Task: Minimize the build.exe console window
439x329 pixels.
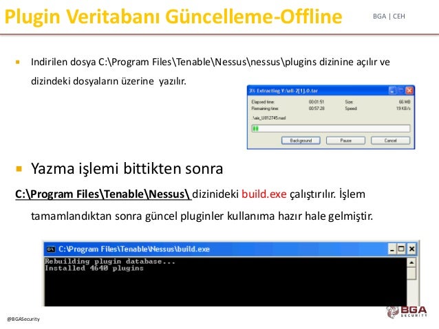Action: pos(392,249)
